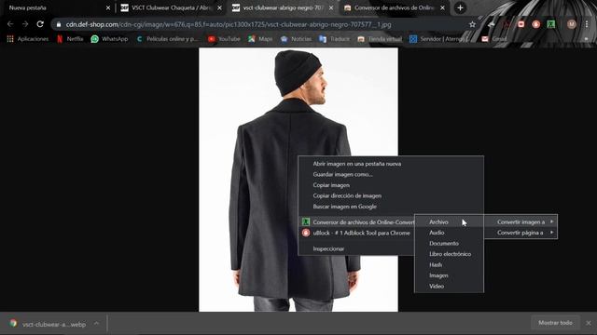Open the Chrome three-dot menu

click(587, 24)
